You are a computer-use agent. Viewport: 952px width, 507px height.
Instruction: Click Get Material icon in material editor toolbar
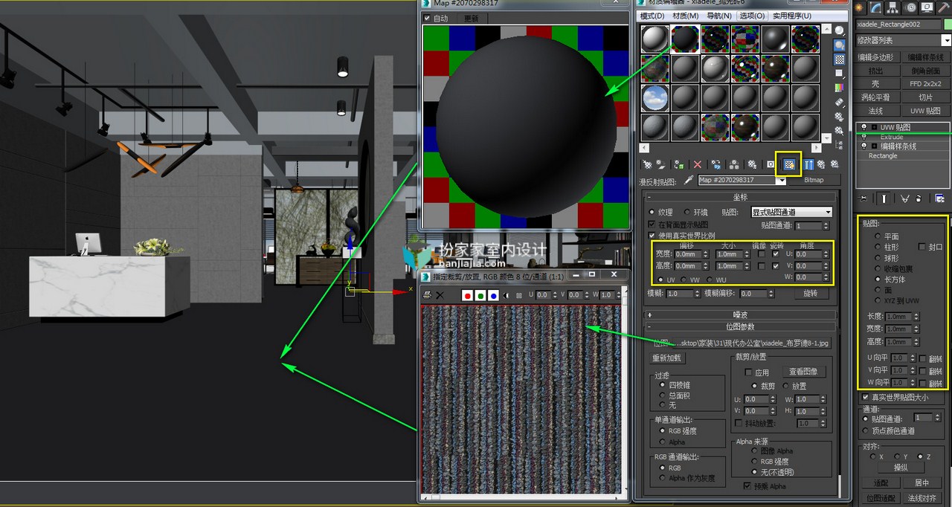click(647, 164)
